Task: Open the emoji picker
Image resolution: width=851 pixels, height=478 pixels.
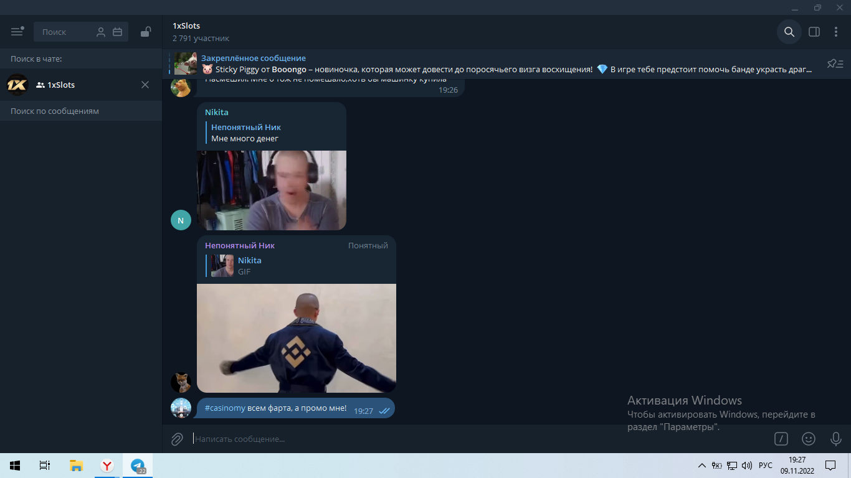Action: click(808, 439)
